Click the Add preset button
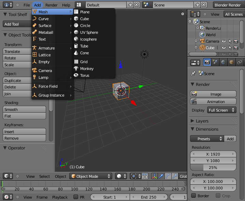This screenshot has height=201, width=245. tap(230, 139)
